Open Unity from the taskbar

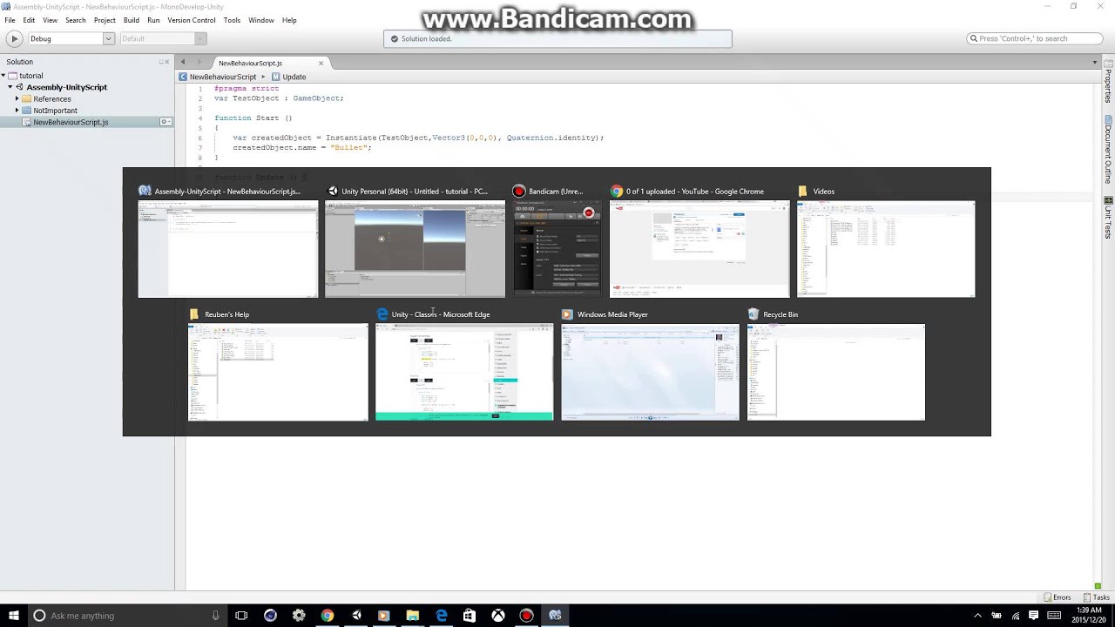click(x=356, y=616)
